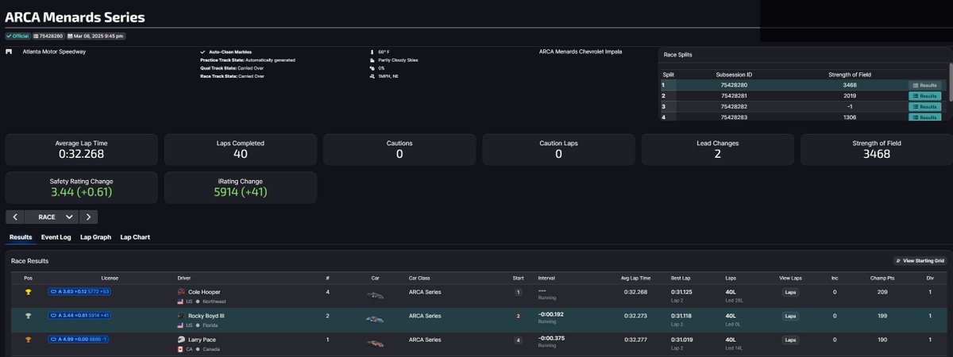The width and height of the screenshot is (953, 357).
Task: Click the Lead Changes stat card
Action: coord(717,149)
